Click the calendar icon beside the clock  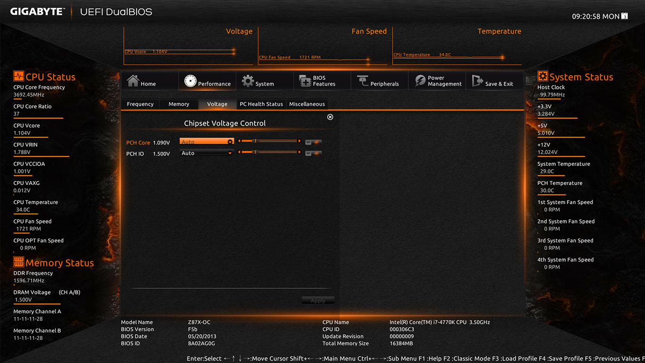(x=625, y=16)
